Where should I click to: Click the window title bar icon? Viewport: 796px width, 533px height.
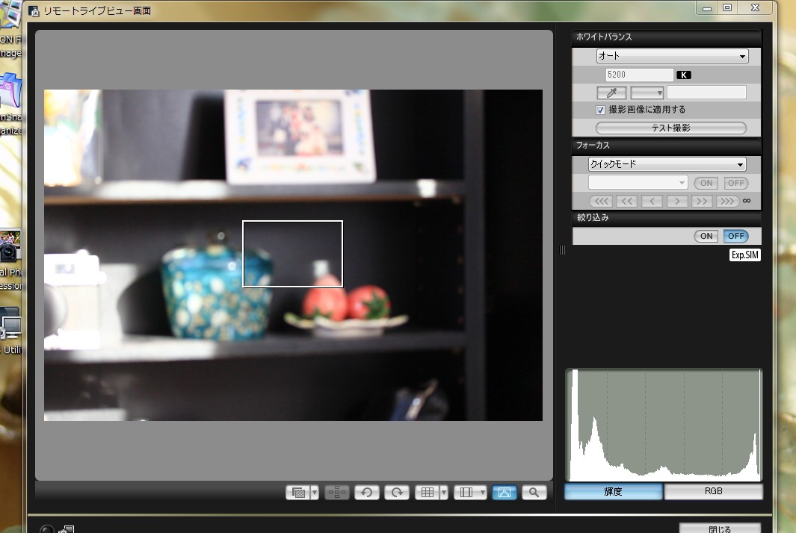tap(34, 11)
